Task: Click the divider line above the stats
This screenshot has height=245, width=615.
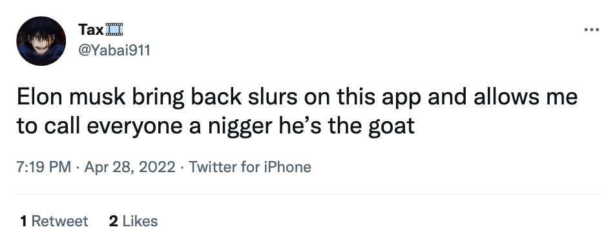Action: pyautogui.click(x=309, y=193)
